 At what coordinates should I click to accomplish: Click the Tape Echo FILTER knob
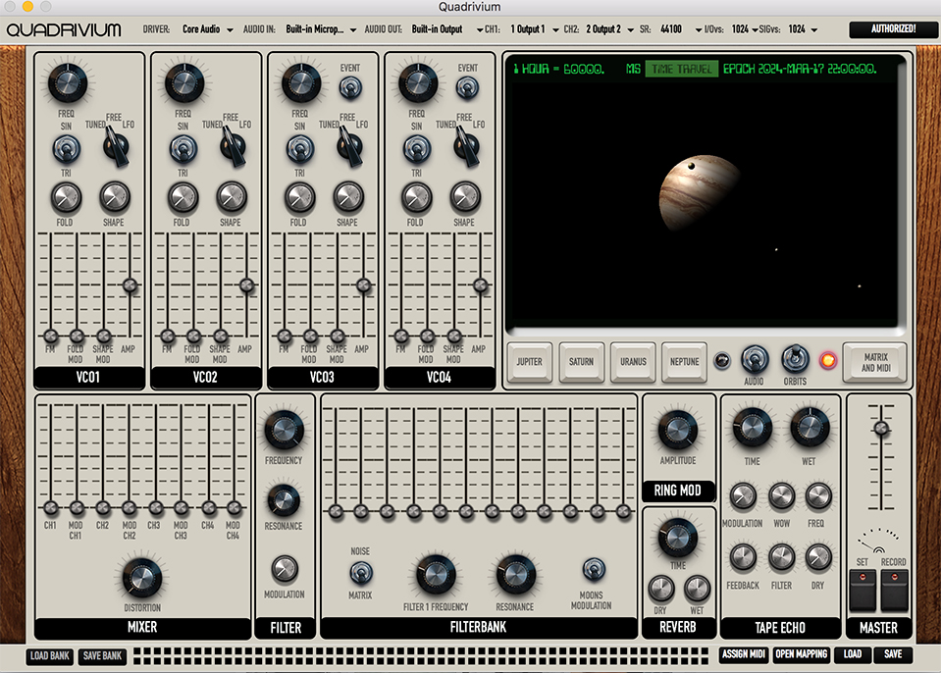click(x=781, y=557)
